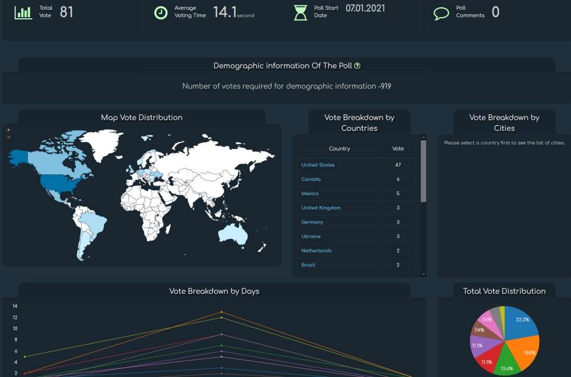Click Australia on the world map
This screenshot has height=377, width=571.
pyautogui.click(x=234, y=232)
